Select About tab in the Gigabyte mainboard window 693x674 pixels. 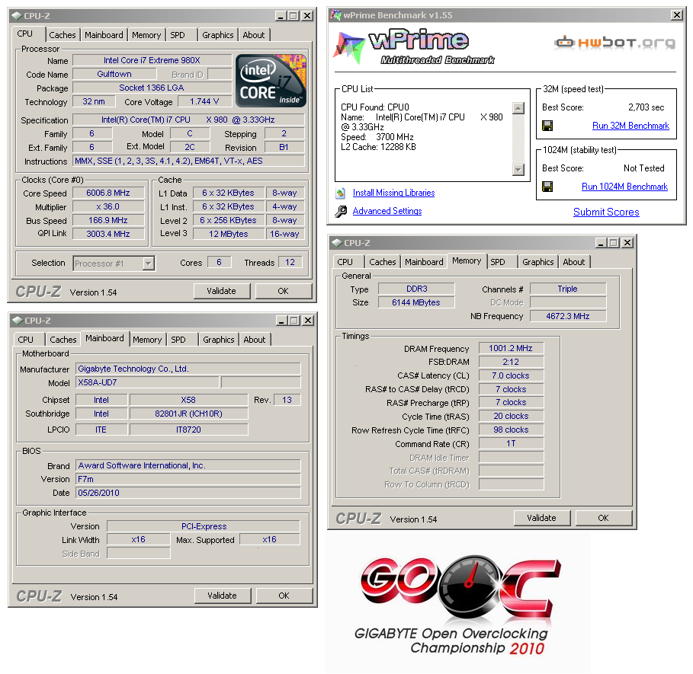click(255, 340)
